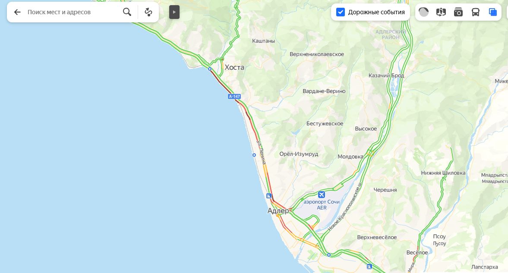Click the A-147 highway shield

point(234,96)
